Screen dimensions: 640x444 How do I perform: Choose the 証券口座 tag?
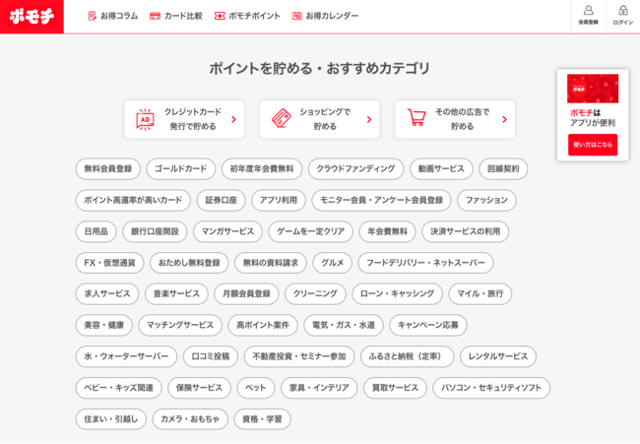pyautogui.click(x=222, y=200)
